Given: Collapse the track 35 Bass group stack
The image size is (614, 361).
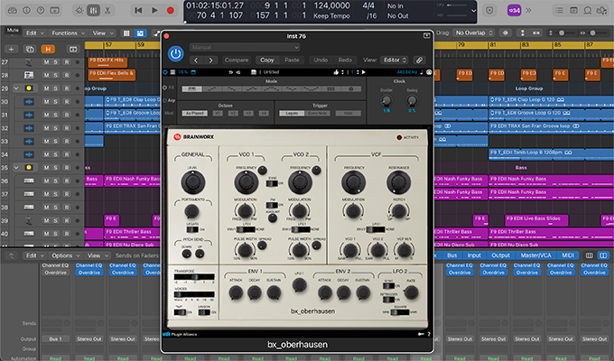Looking at the screenshot, I should [x=16, y=168].
